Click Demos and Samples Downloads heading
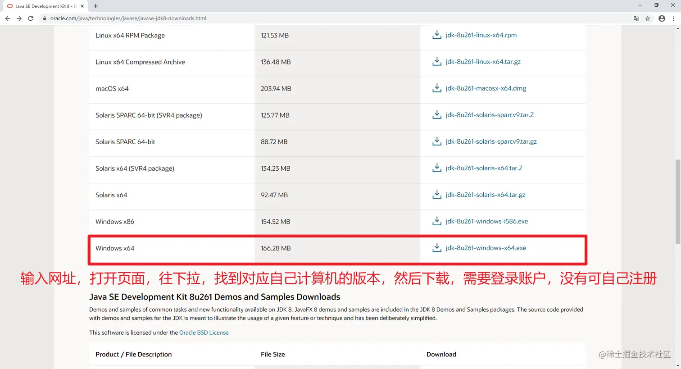Viewport: 681px width, 369px height. (x=214, y=297)
